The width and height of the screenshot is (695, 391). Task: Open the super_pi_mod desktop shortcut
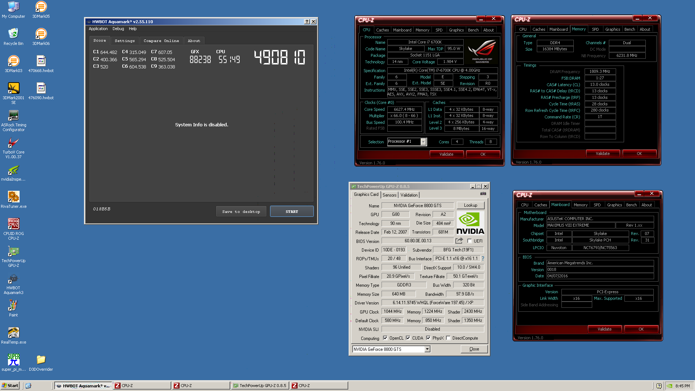[13, 363]
